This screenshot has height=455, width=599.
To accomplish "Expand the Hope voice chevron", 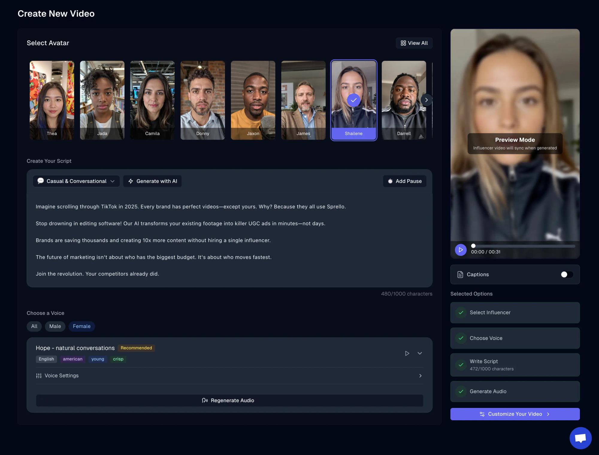I will point(420,353).
